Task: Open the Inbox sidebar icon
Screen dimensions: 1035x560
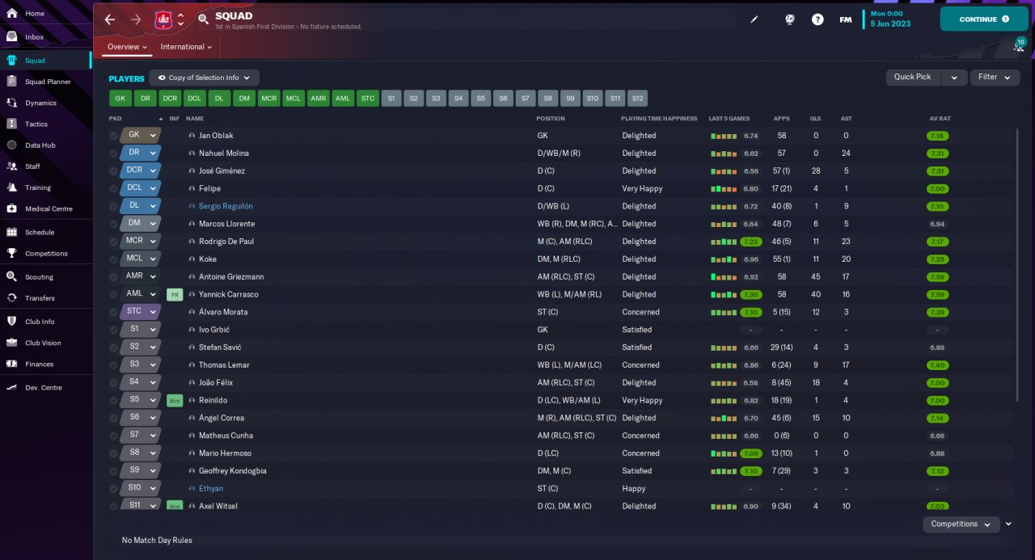Action: pos(12,37)
